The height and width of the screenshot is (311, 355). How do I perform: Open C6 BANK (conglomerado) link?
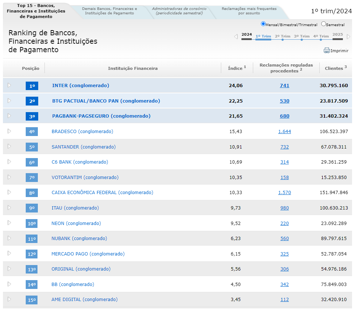(x=80, y=162)
